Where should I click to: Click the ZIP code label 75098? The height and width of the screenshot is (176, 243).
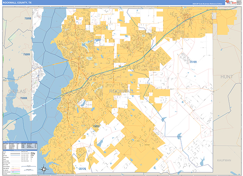pos(28,19)
